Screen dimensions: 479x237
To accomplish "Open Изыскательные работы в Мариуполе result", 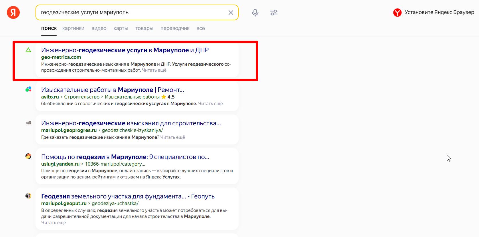I will point(112,90).
